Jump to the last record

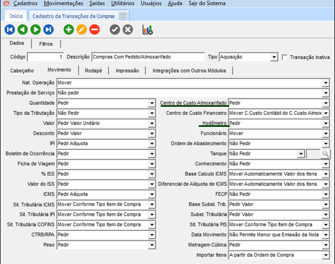click(49, 30)
